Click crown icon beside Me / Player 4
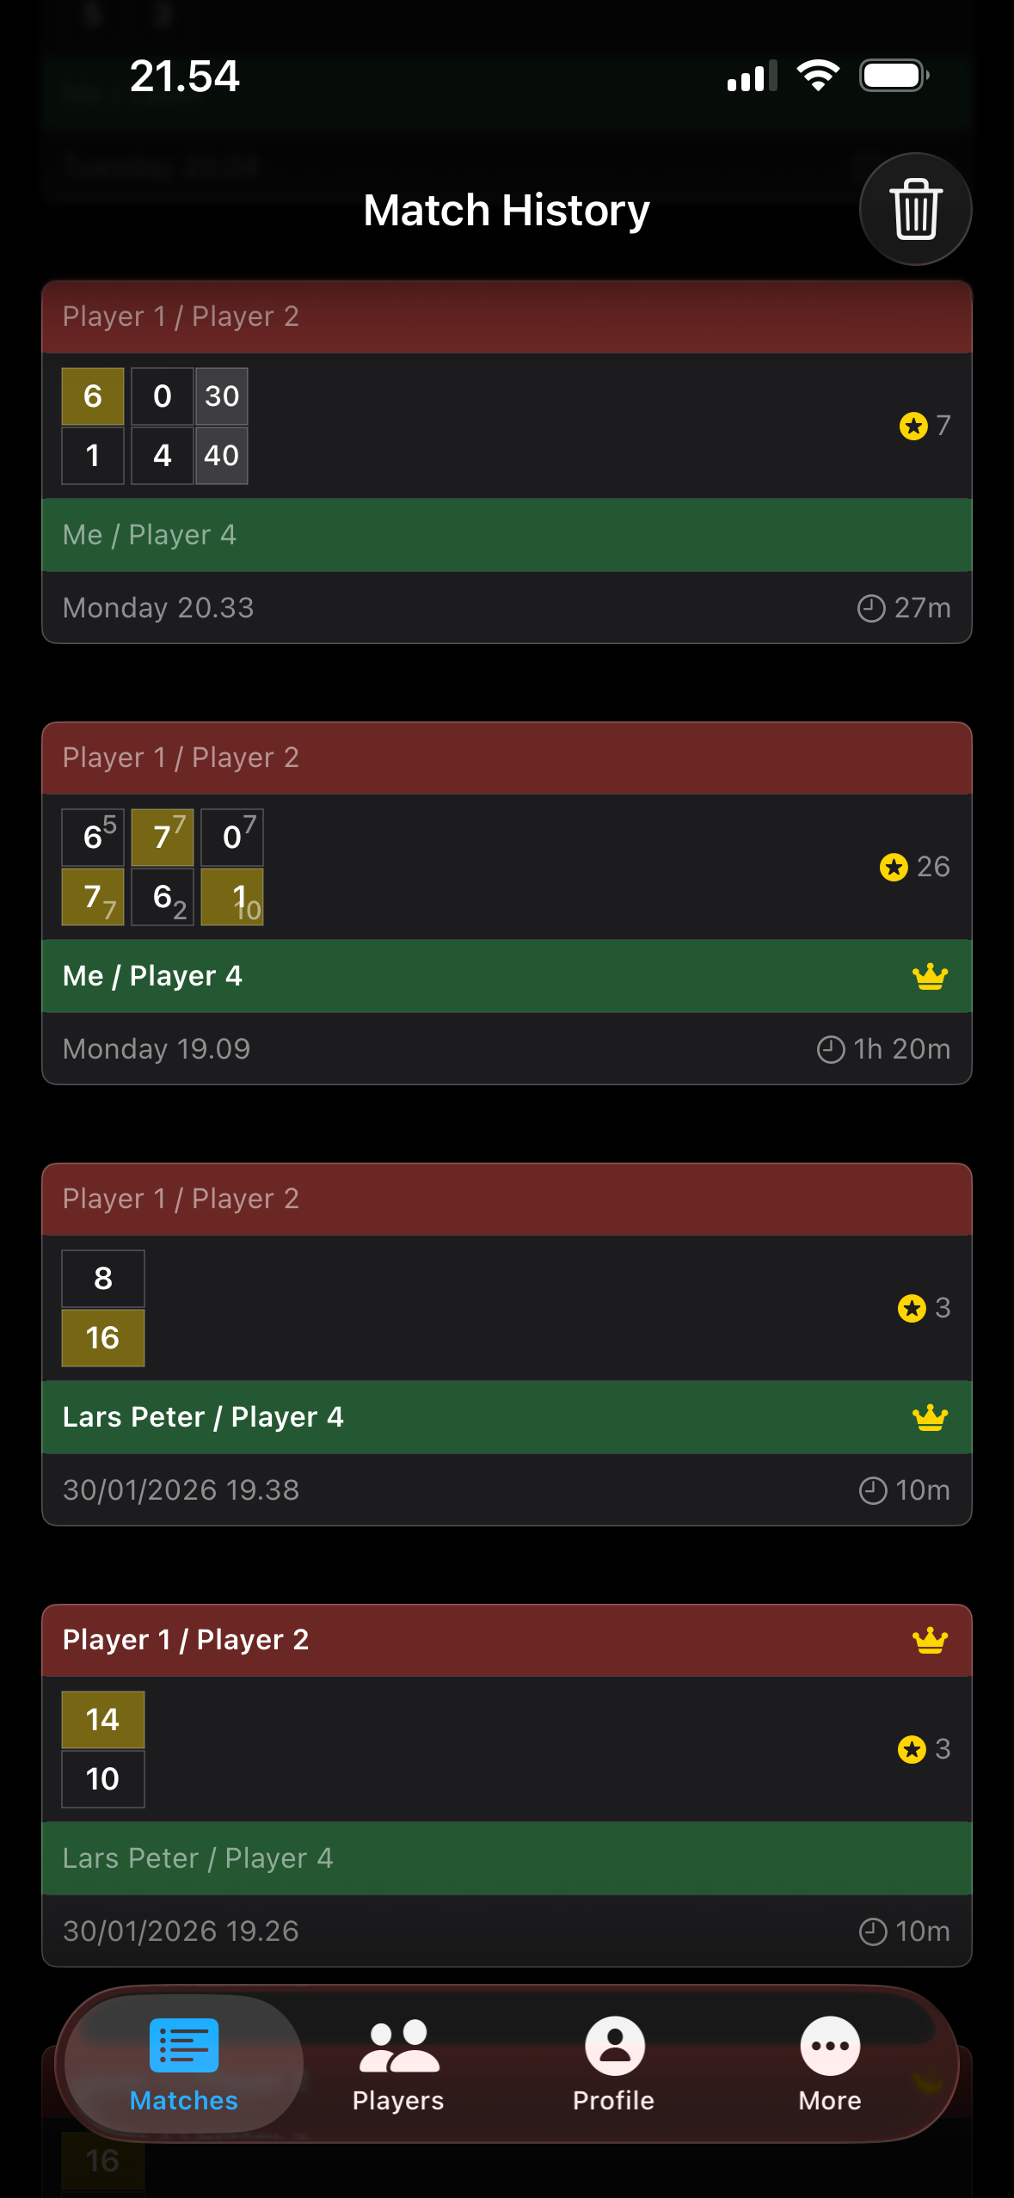This screenshot has width=1014, height=2198. click(930, 976)
